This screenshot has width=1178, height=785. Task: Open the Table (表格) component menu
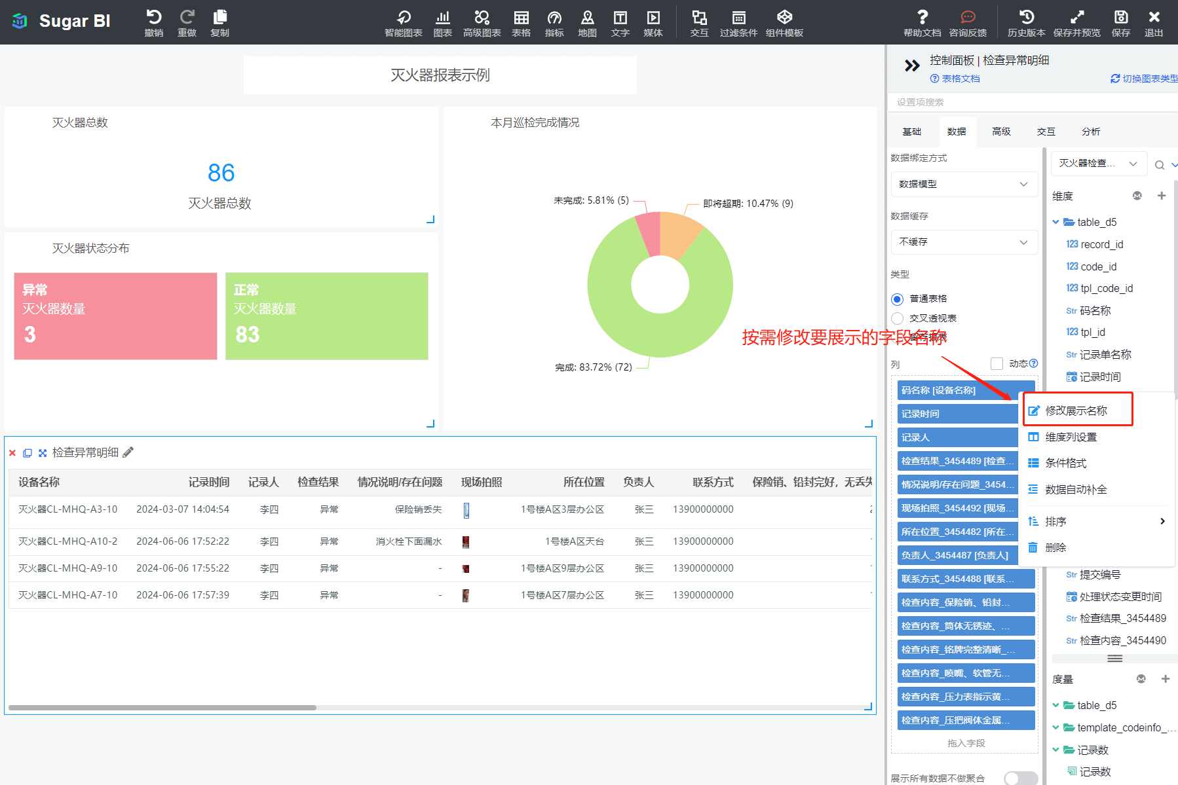click(x=522, y=22)
